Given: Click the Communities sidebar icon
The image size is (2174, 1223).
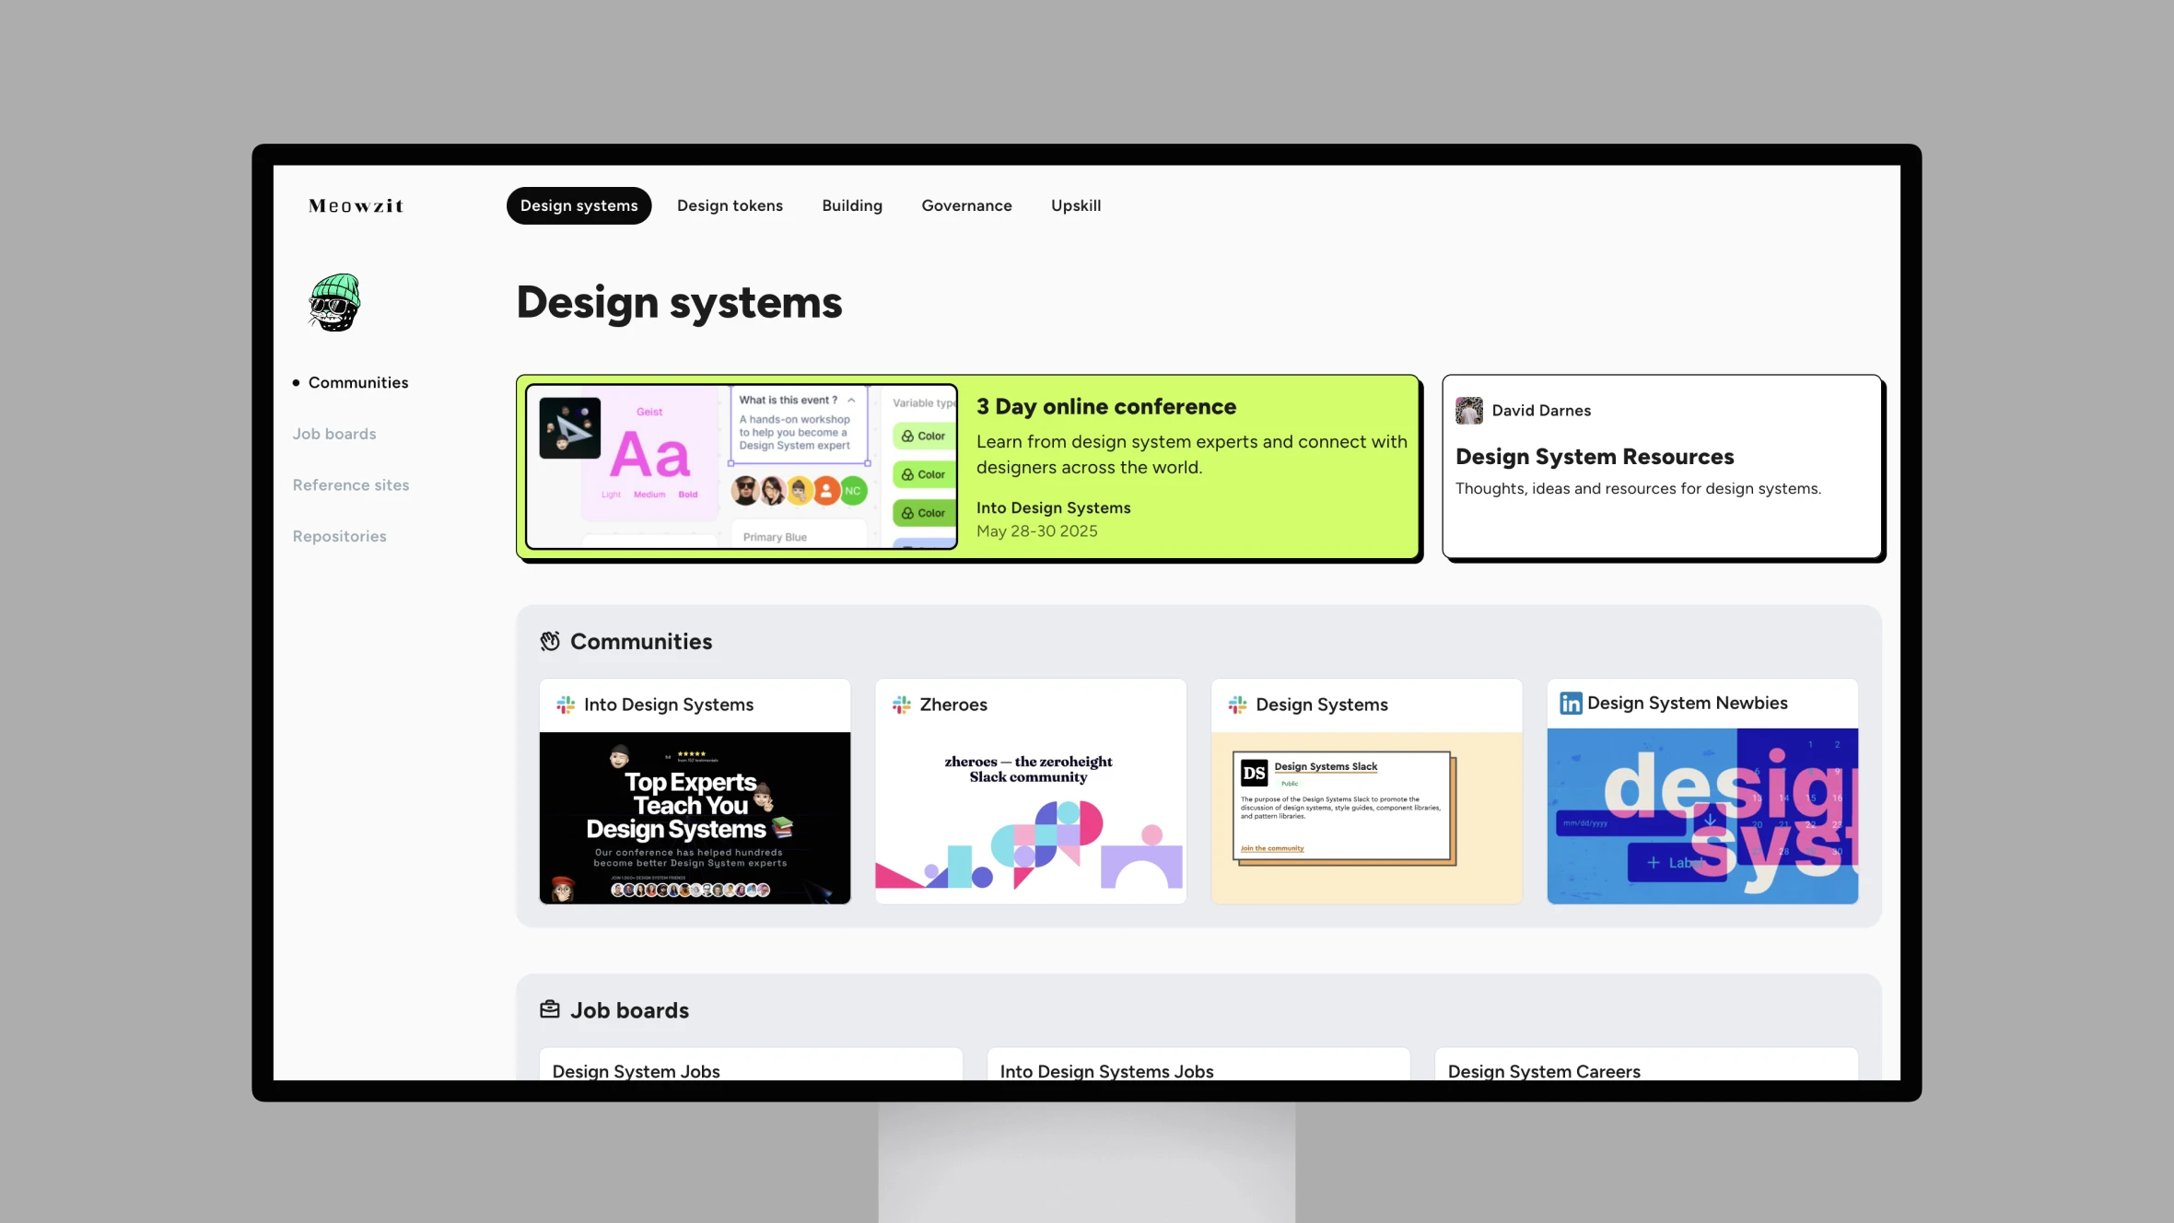Looking at the screenshot, I should (298, 382).
